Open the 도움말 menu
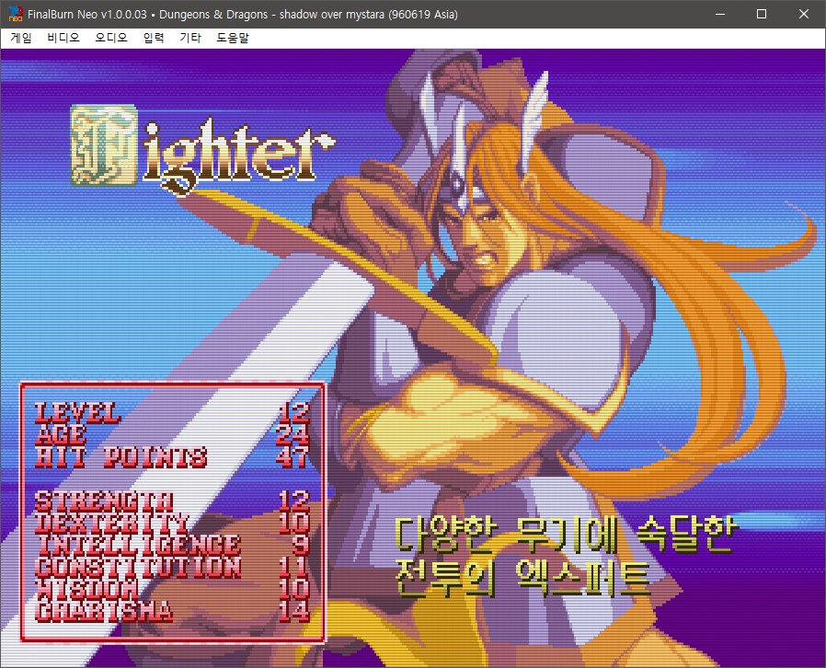 233,38
